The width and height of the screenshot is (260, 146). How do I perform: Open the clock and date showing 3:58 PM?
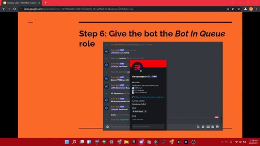click(253, 142)
